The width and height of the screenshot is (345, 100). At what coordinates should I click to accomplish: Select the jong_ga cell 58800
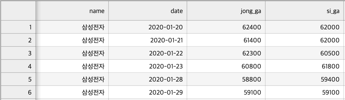pos(226,79)
